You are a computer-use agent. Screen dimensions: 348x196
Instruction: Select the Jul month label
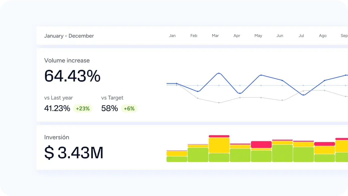click(301, 35)
